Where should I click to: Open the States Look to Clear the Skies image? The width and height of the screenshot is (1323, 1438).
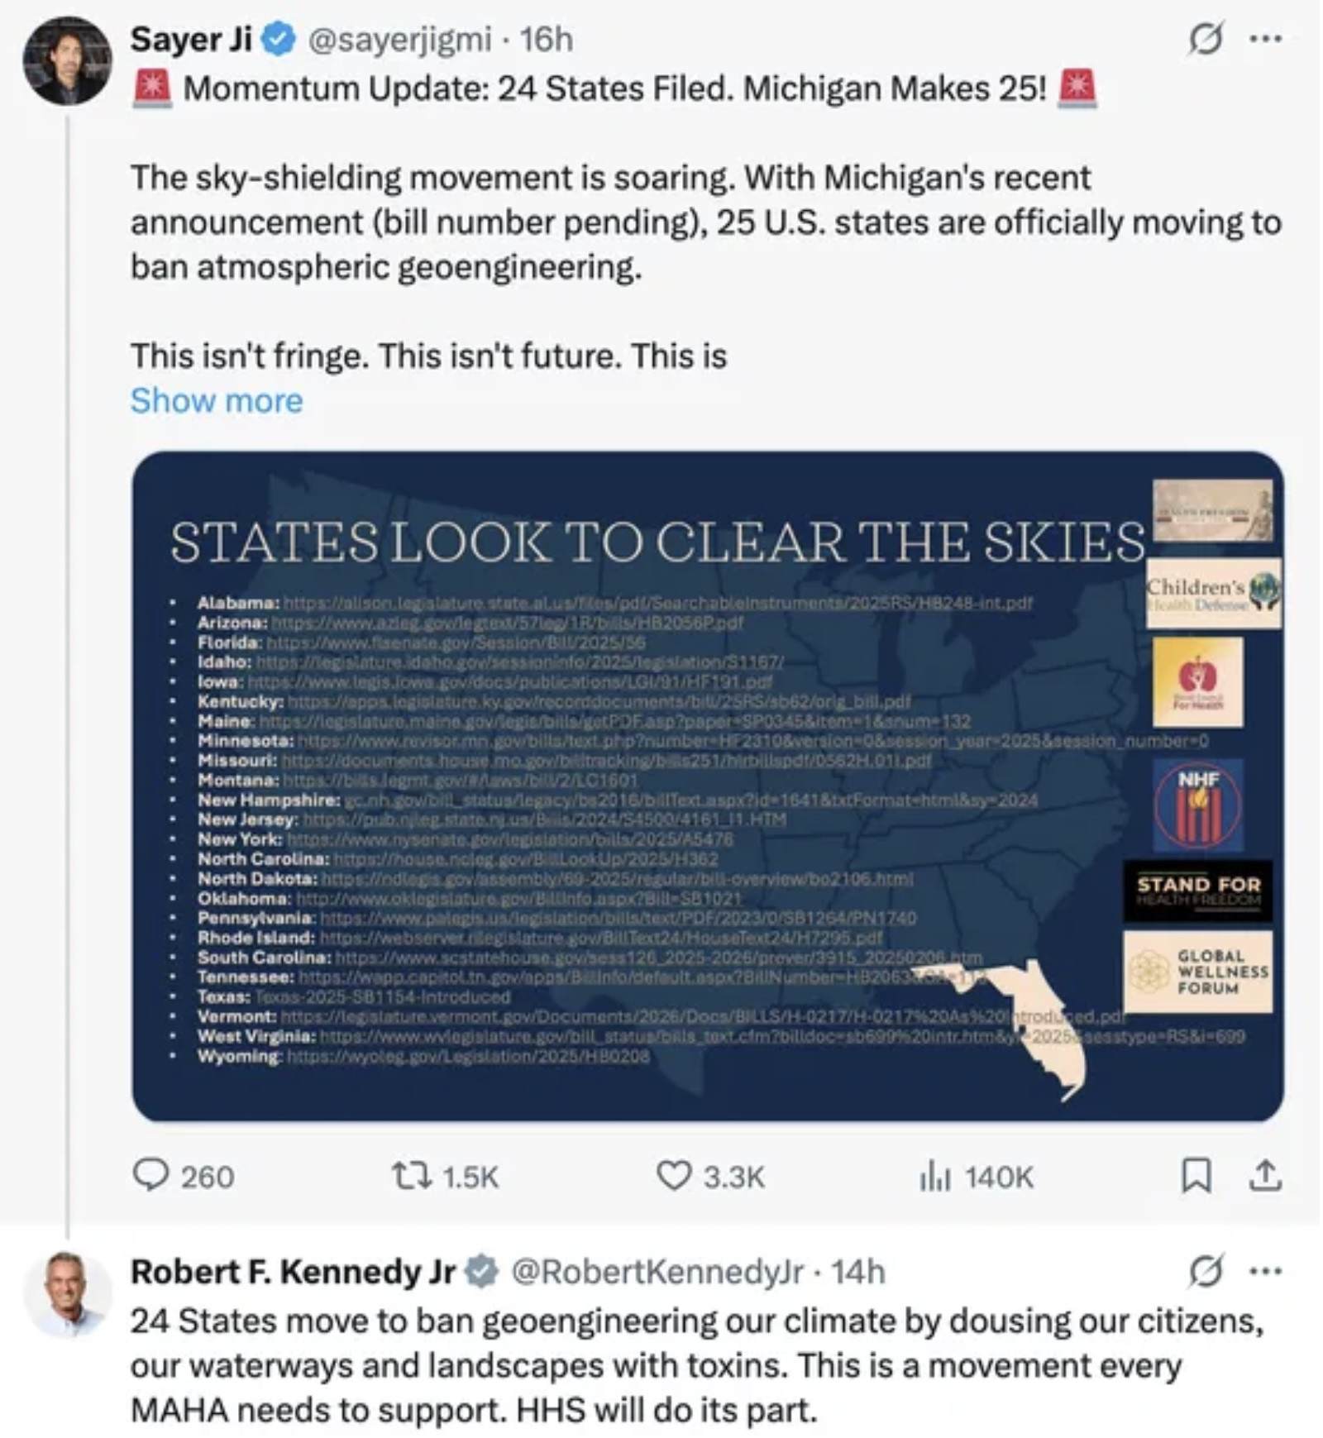click(x=707, y=786)
